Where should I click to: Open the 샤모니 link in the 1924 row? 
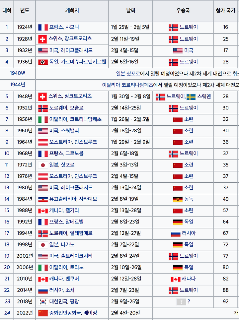72,27
